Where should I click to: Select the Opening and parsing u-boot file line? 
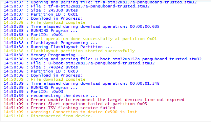[103, 59]
